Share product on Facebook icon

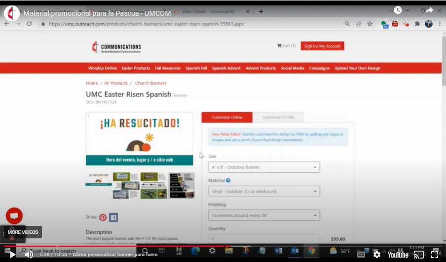tap(113, 217)
